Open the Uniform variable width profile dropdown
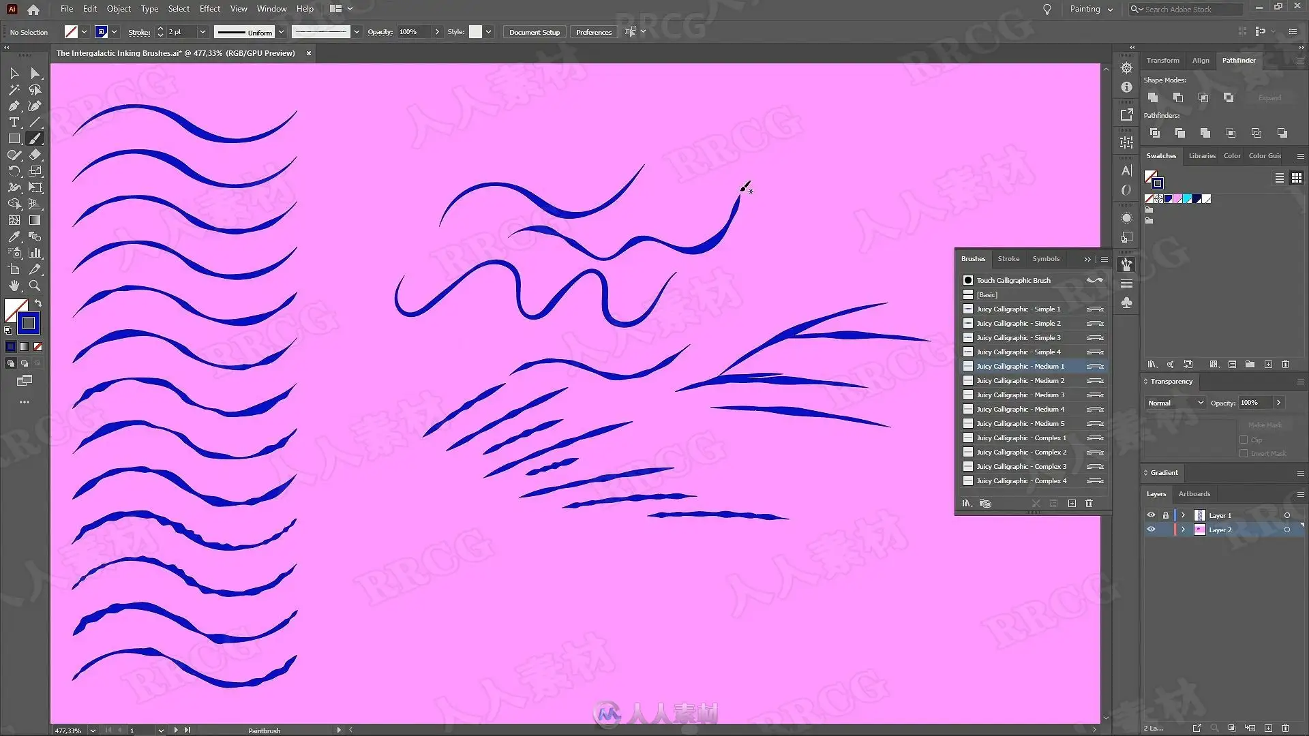The width and height of the screenshot is (1309, 736). 281,32
